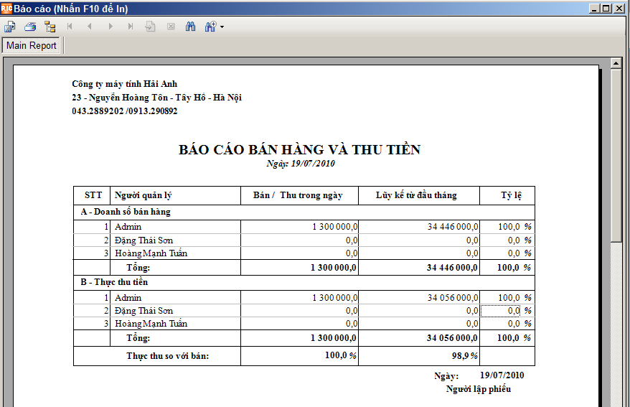Go to the previous page arrow
Screen dimensions: 630x407
90,27
